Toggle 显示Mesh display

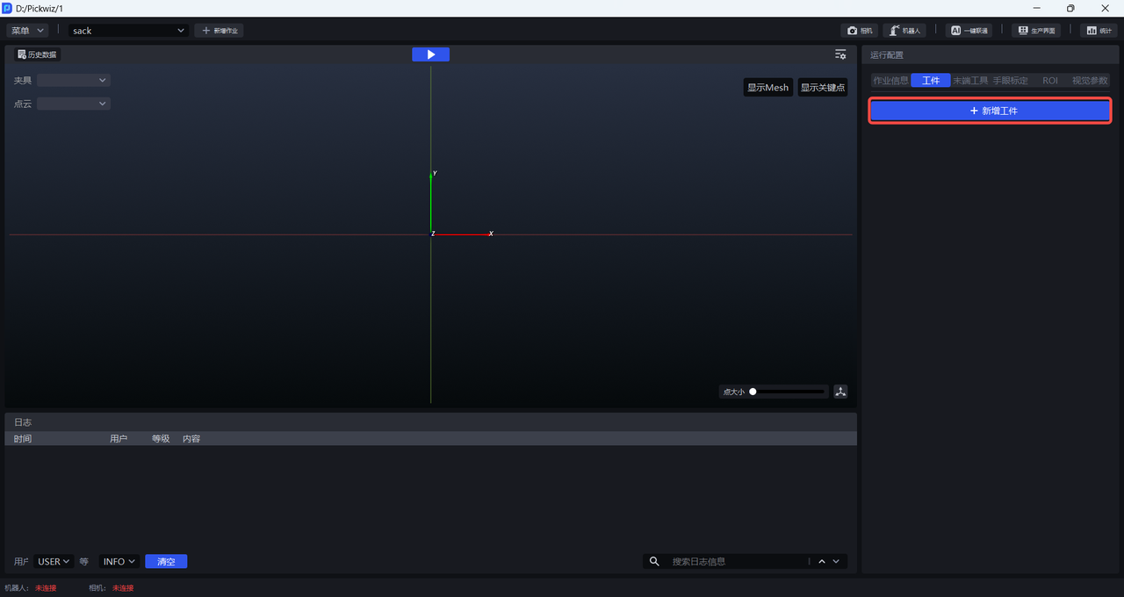[767, 88]
